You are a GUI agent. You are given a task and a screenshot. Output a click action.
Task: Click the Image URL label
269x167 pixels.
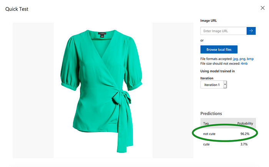208,21
